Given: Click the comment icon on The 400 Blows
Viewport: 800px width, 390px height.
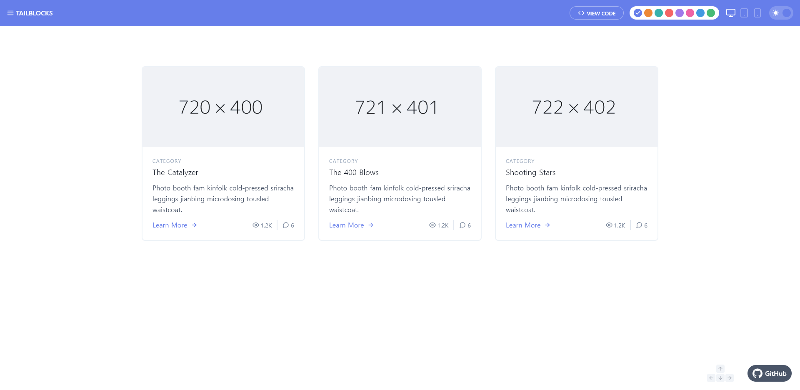Looking at the screenshot, I should click(x=462, y=225).
